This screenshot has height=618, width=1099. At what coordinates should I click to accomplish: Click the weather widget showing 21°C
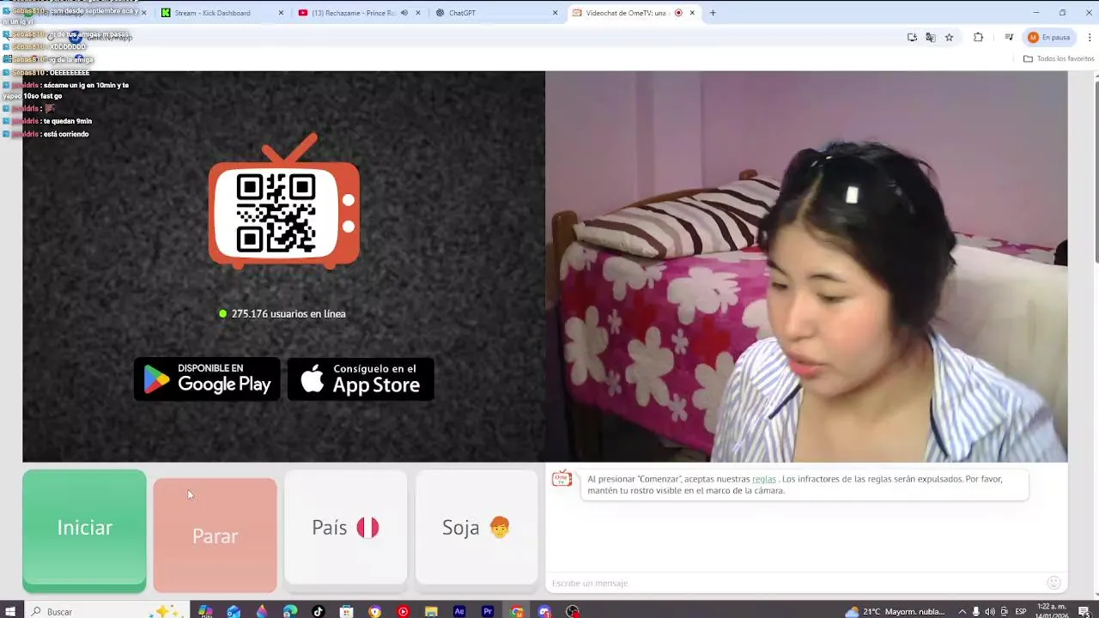click(896, 611)
